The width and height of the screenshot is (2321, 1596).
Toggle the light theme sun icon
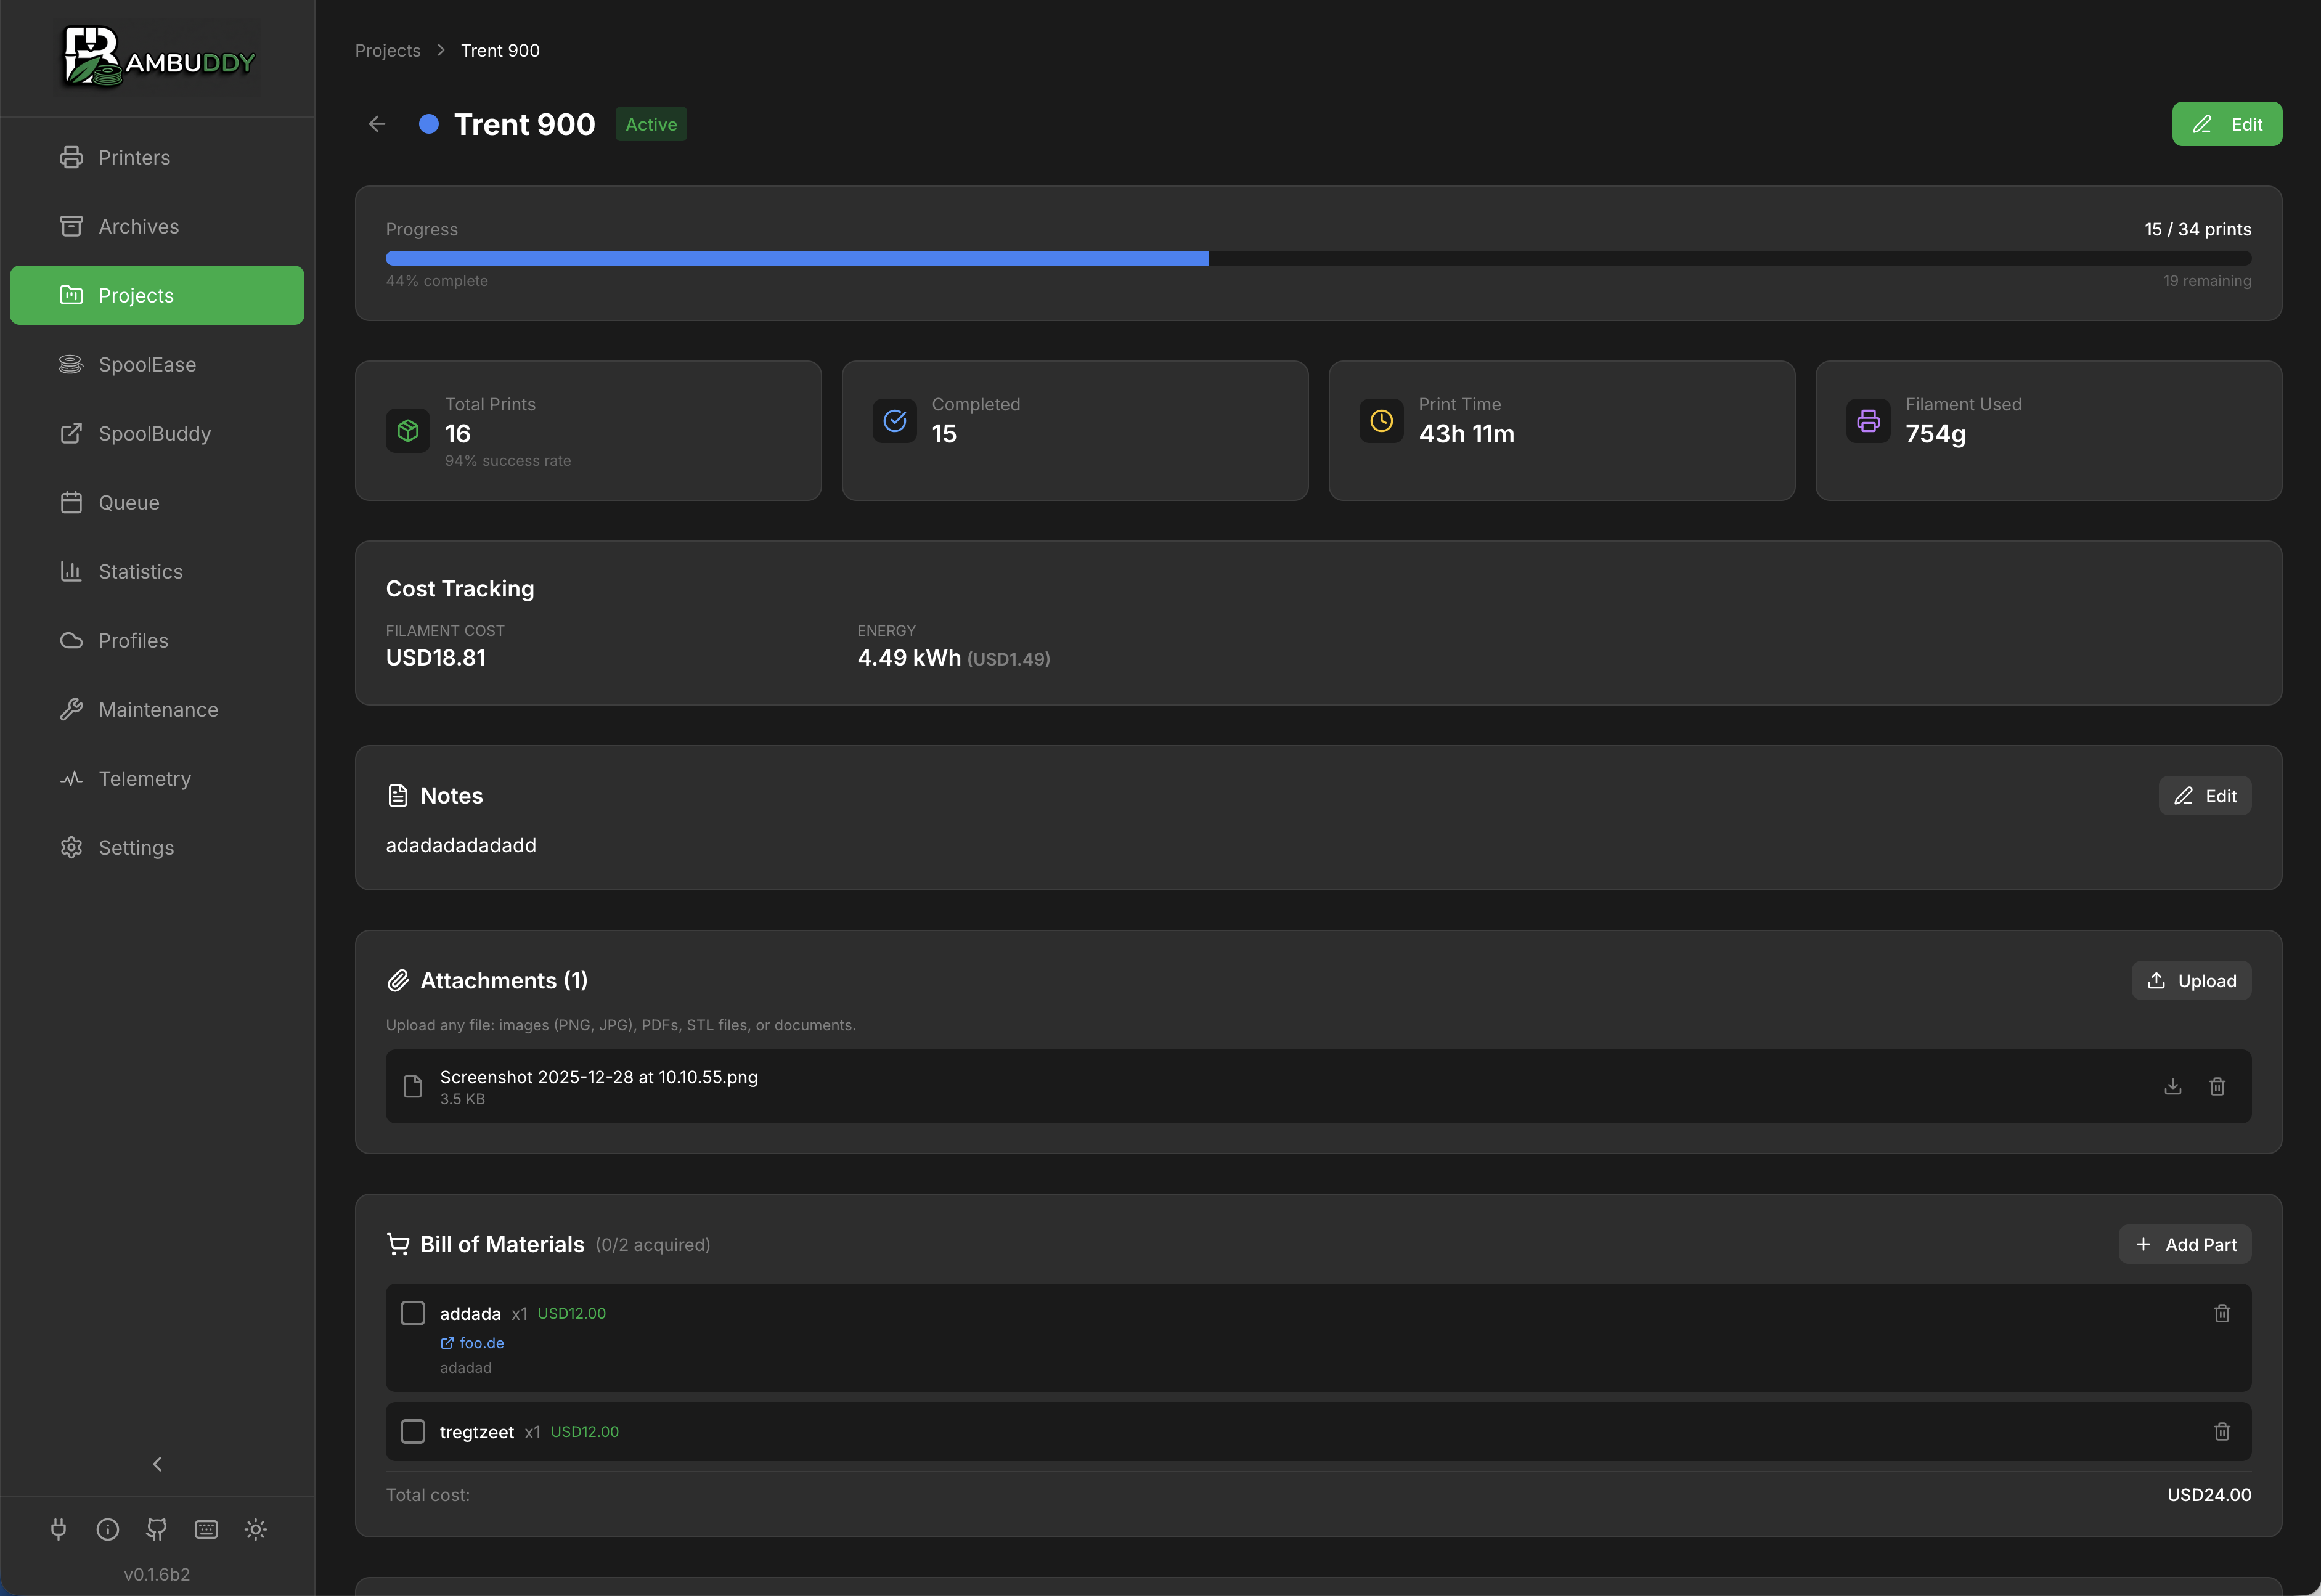(x=256, y=1529)
